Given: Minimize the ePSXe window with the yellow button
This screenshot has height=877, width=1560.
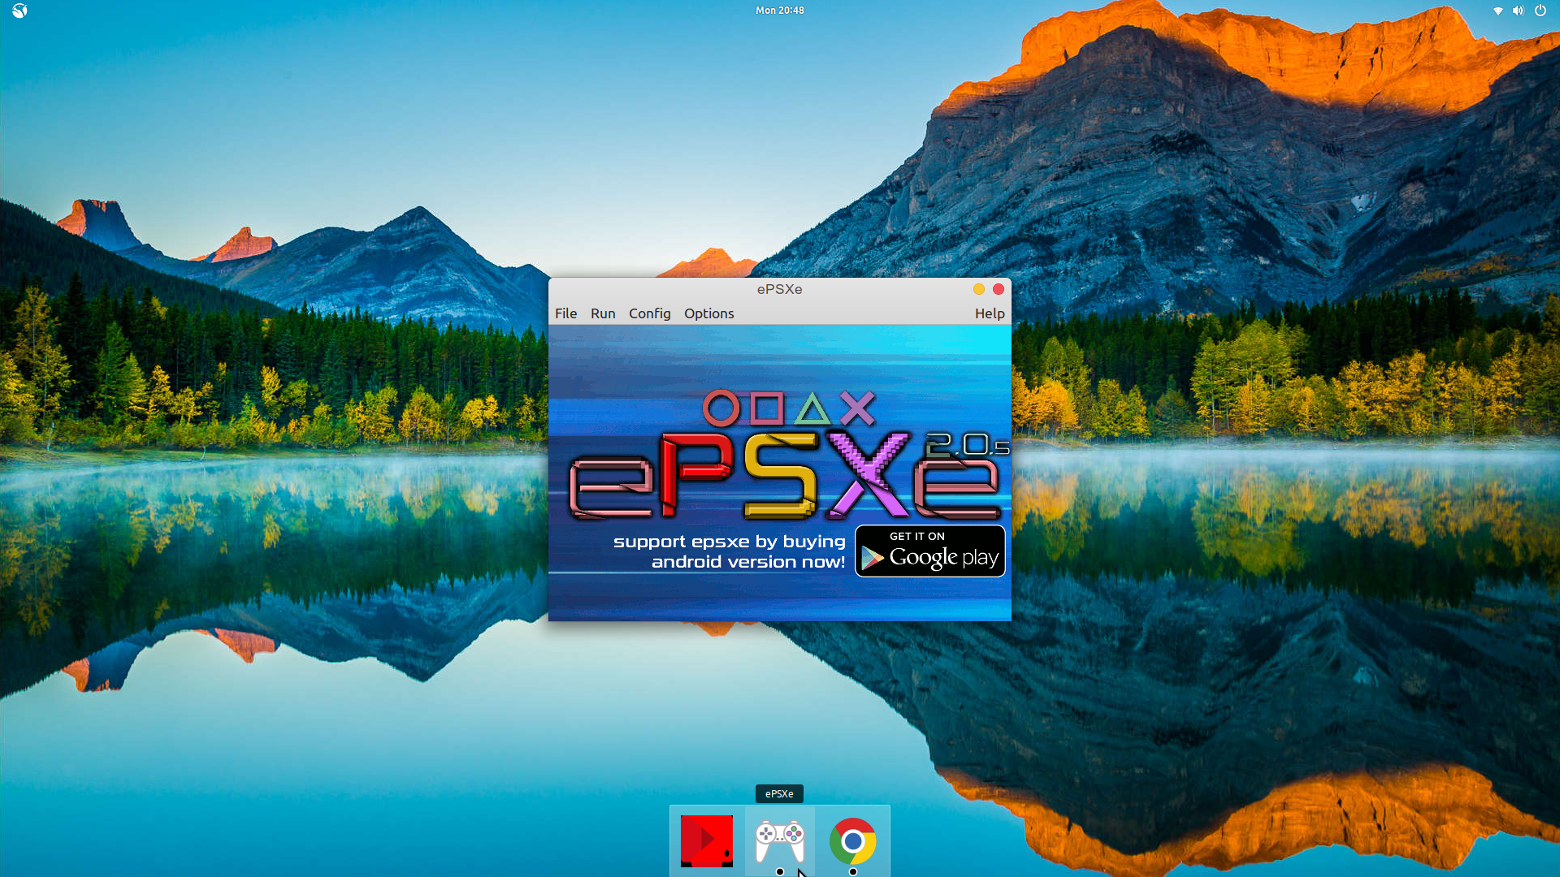Looking at the screenshot, I should (x=979, y=289).
